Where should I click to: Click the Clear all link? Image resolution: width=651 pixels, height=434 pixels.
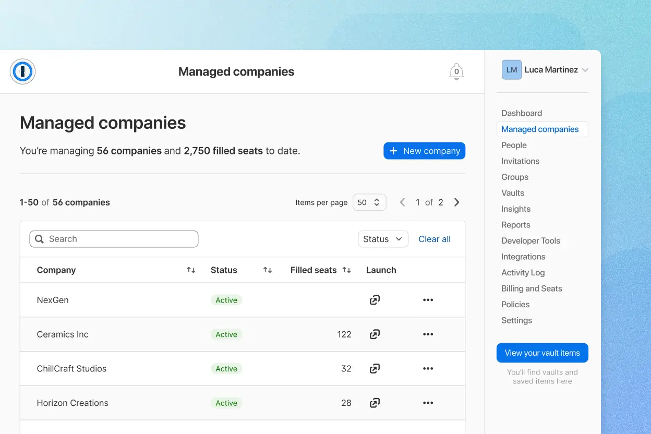click(x=435, y=239)
